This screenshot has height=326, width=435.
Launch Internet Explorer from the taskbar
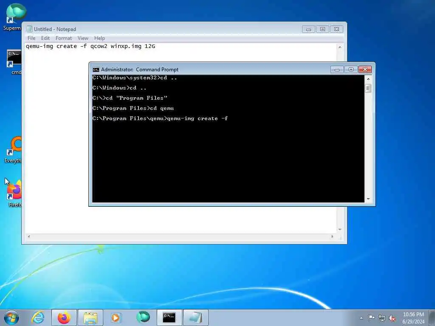point(38,318)
